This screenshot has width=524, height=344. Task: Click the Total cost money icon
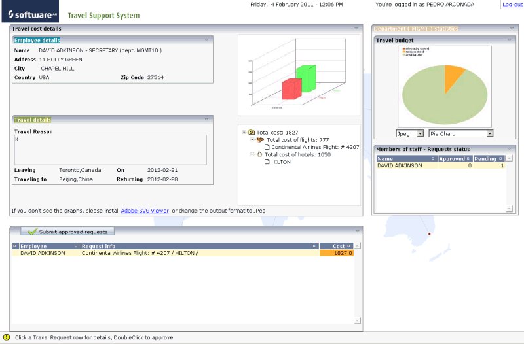(x=252, y=132)
